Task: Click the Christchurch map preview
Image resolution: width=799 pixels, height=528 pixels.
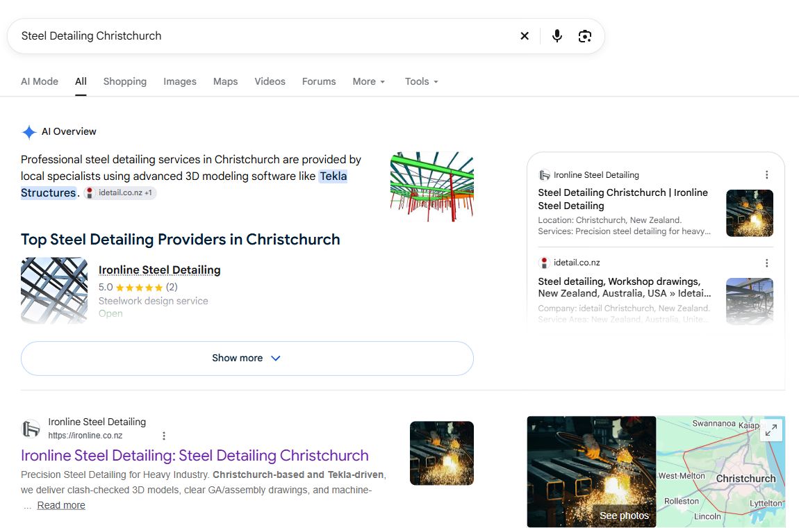Action: click(x=720, y=472)
